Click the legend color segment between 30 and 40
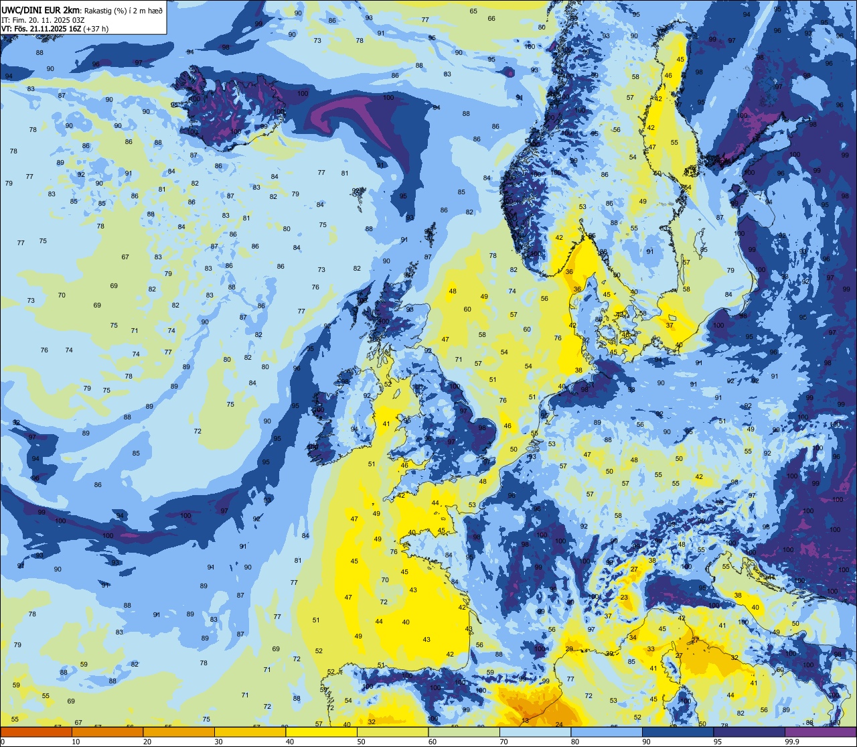 coord(250,732)
